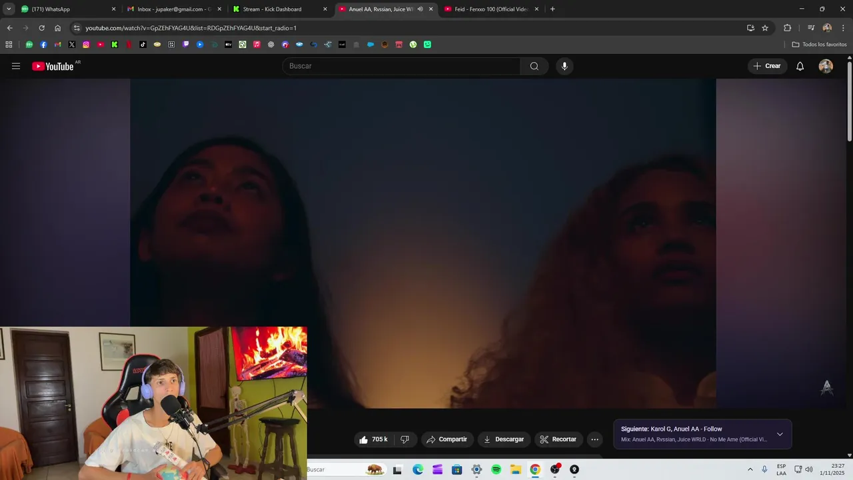Open the Facebook bookmark

(x=43, y=45)
